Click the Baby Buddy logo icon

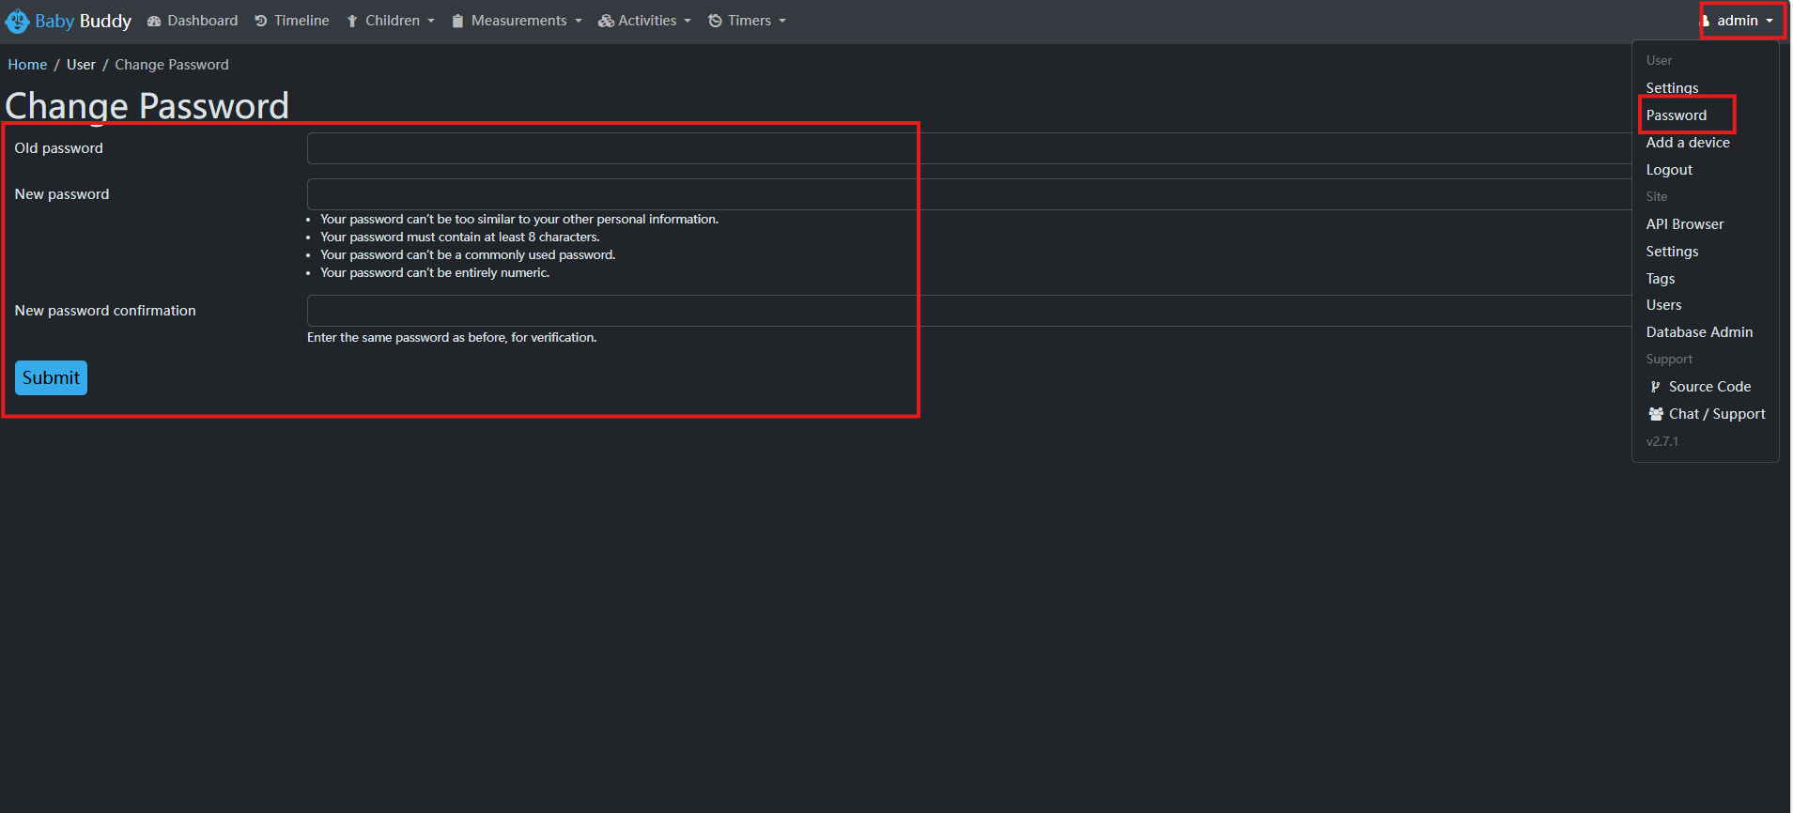click(x=17, y=21)
